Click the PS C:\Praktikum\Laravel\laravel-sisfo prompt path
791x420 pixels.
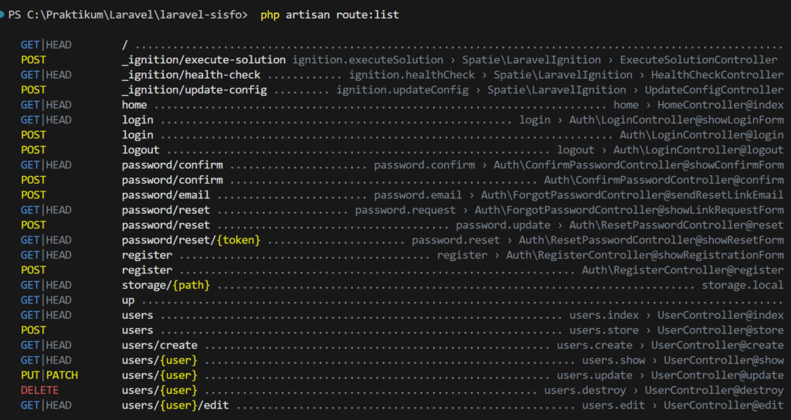pos(128,15)
